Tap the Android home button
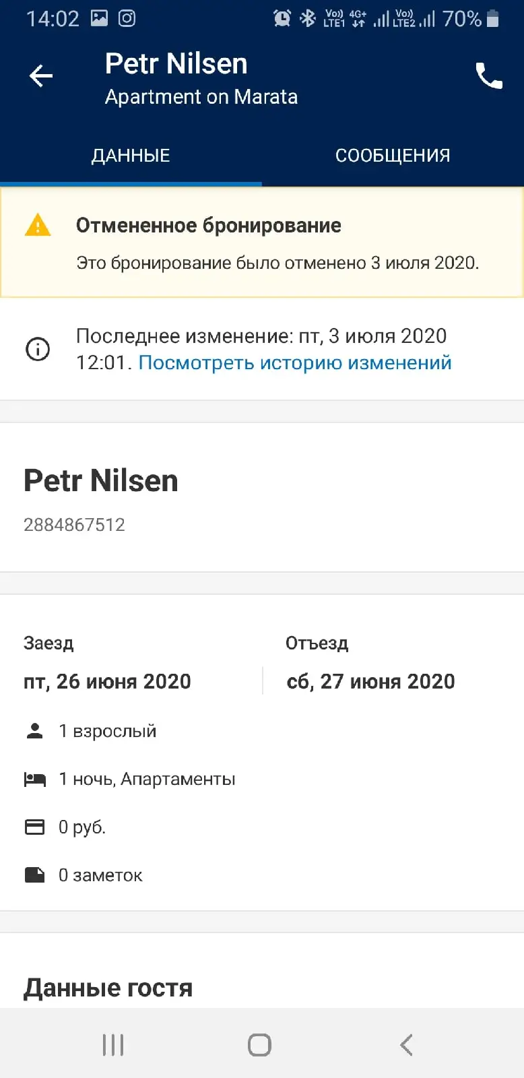The image size is (524, 1078). 259,1045
